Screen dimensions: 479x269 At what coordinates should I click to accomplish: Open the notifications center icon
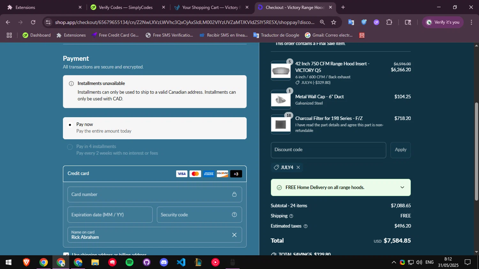click(x=468, y=262)
